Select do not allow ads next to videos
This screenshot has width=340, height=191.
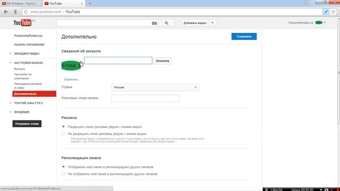pos(63,133)
